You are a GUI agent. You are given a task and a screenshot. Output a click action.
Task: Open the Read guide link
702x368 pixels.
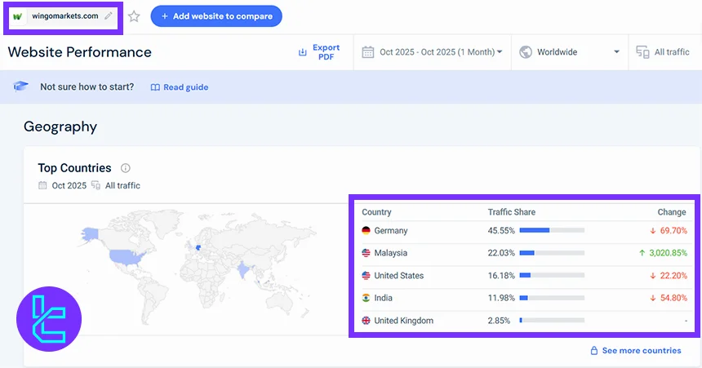click(x=180, y=87)
